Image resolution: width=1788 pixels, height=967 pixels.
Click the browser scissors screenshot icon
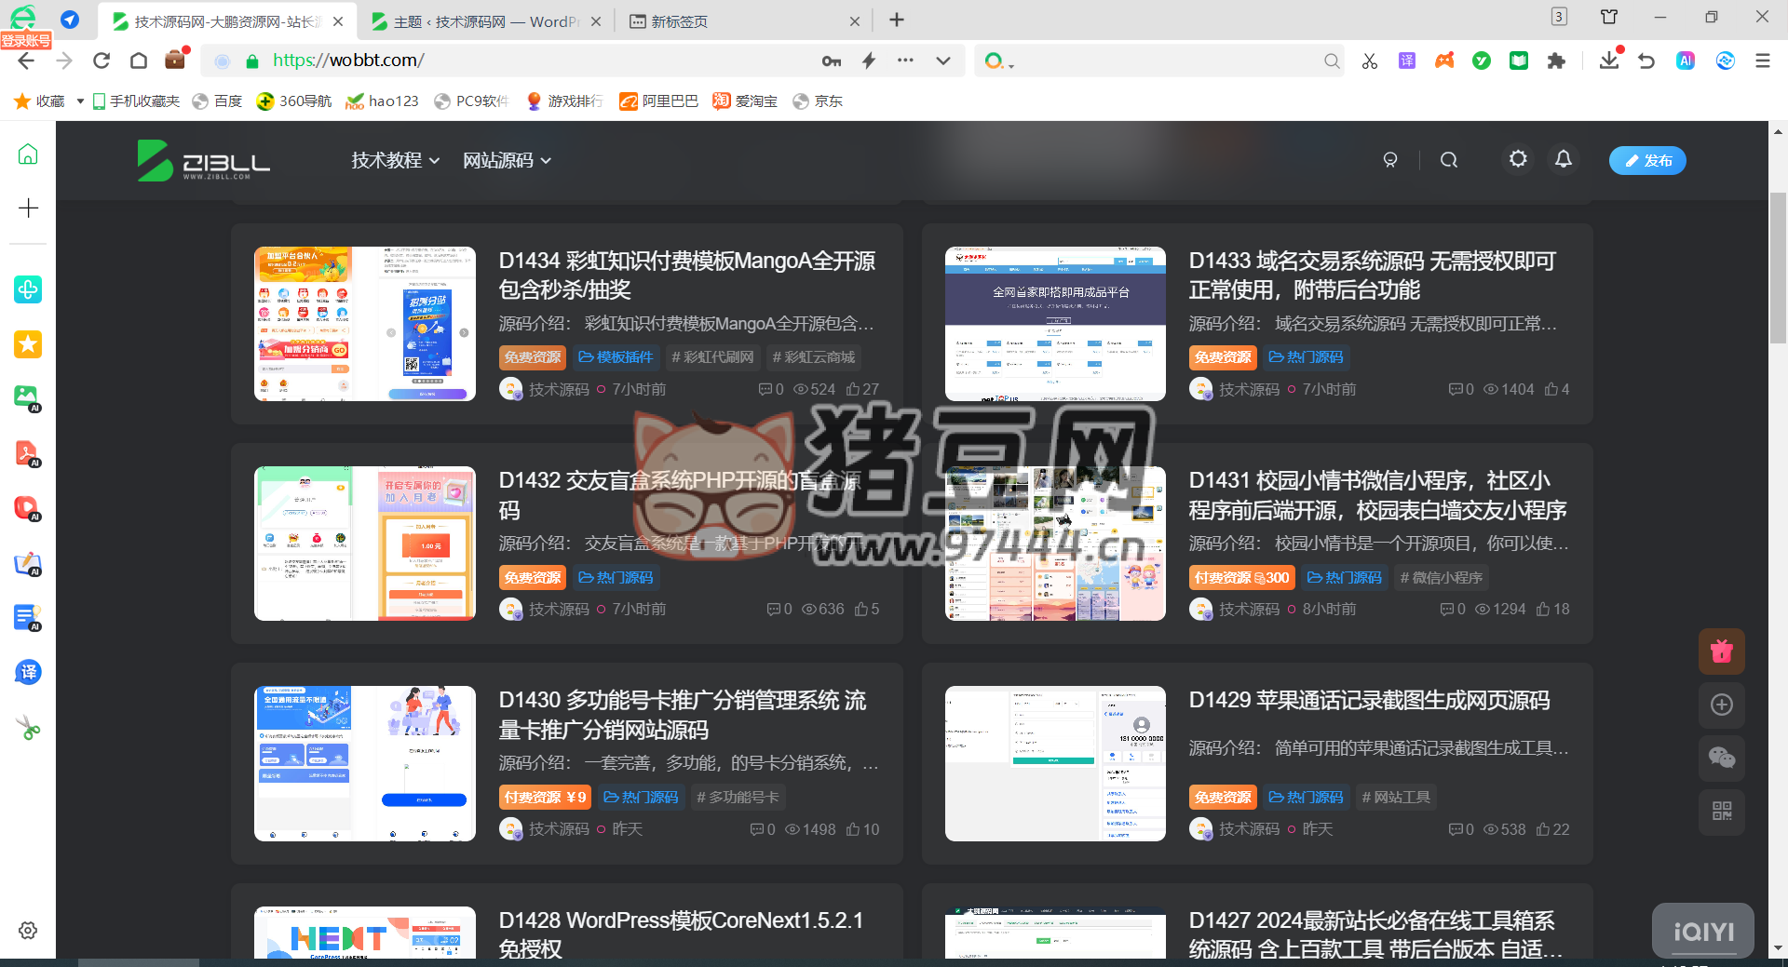point(1369,61)
